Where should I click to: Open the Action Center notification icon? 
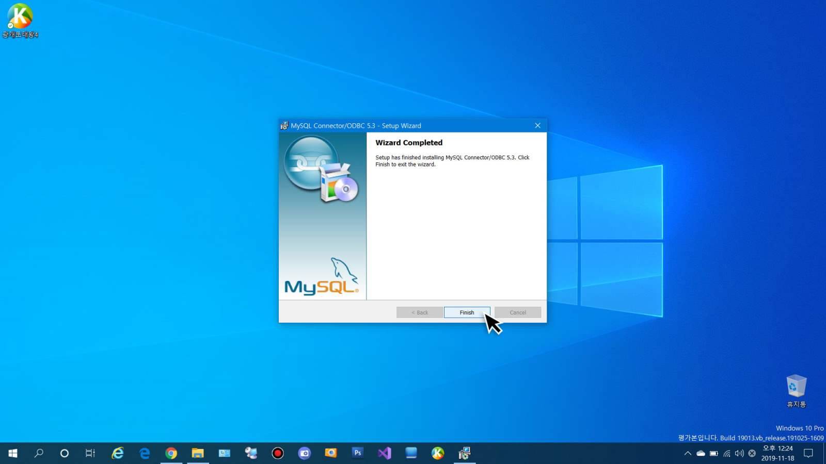coord(808,453)
